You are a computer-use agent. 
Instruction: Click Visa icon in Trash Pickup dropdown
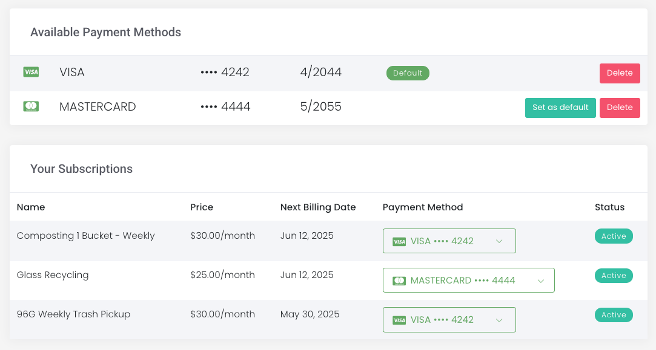click(399, 320)
